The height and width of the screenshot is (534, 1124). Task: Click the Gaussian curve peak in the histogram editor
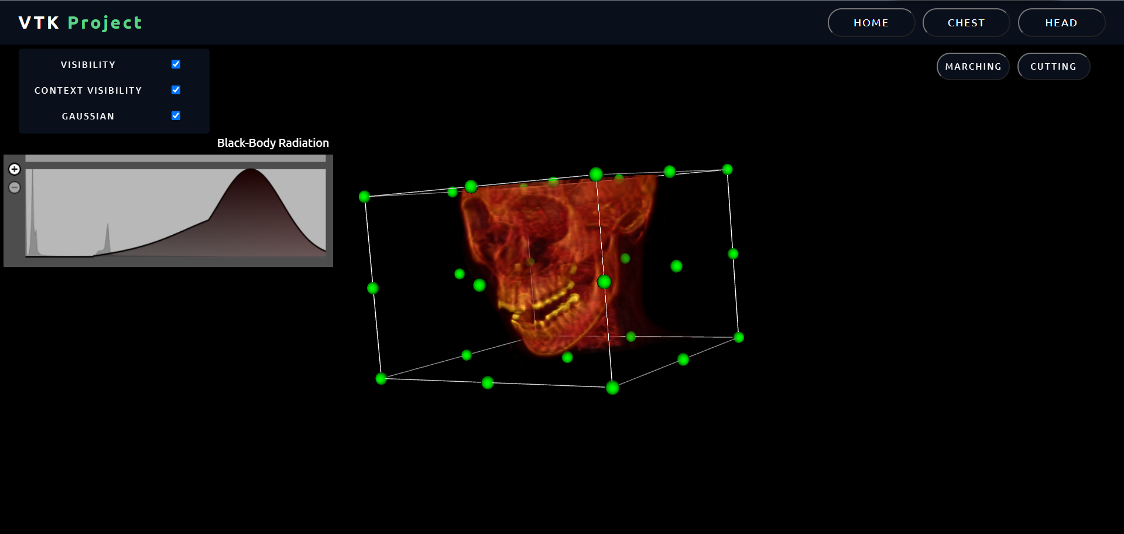[x=250, y=171]
